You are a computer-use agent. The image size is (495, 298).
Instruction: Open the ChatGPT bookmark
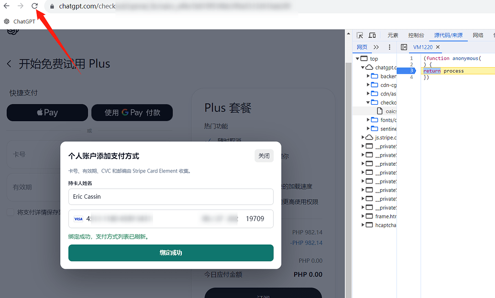coord(20,21)
